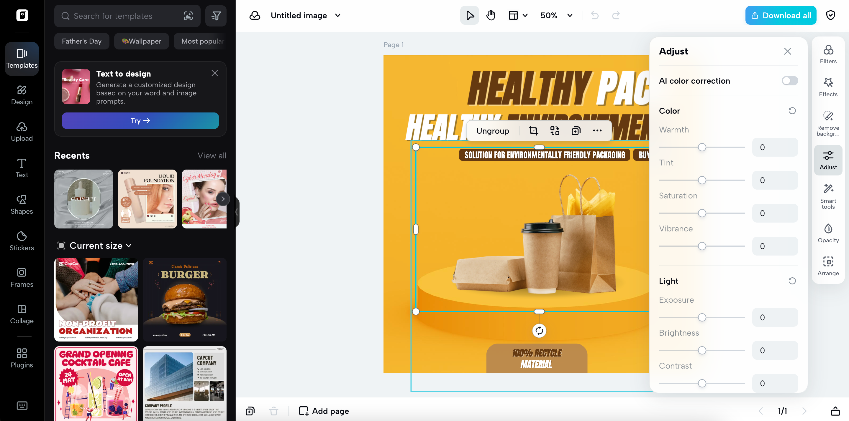Toggle AI color correction switch
Viewport: 849px width, 421px height.
(x=790, y=81)
